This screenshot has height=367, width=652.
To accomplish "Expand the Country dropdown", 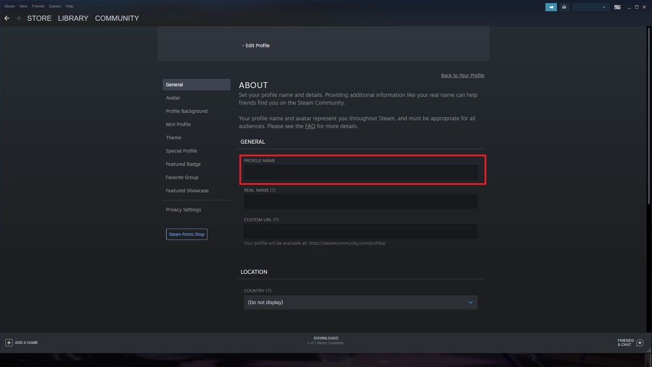I will click(361, 302).
